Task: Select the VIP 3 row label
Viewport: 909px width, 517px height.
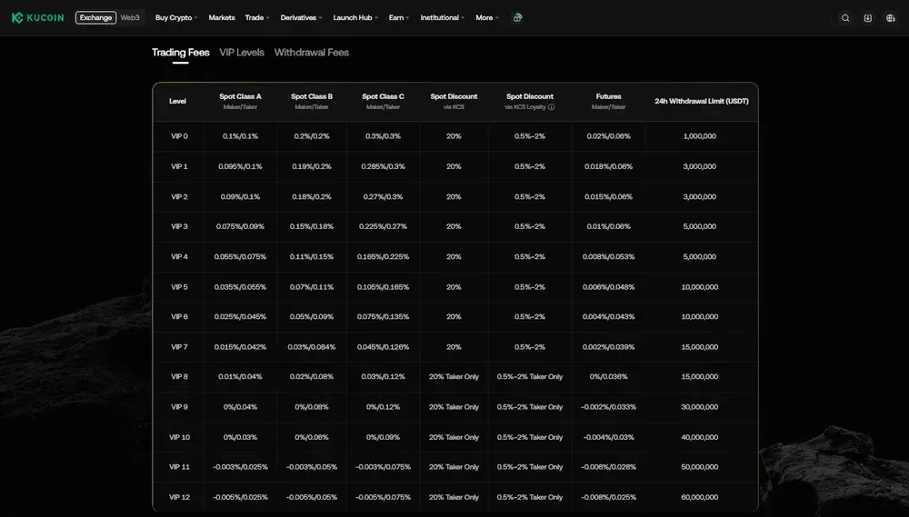Action: 179,226
